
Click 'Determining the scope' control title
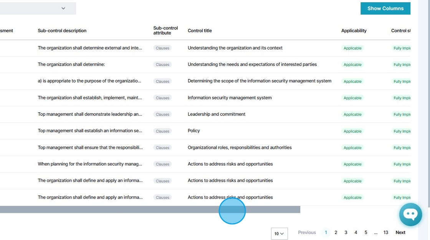(260, 81)
